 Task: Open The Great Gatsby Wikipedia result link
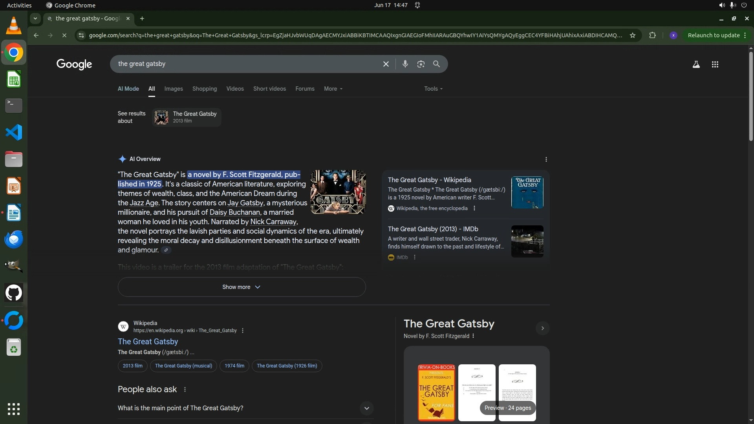pos(148,342)
